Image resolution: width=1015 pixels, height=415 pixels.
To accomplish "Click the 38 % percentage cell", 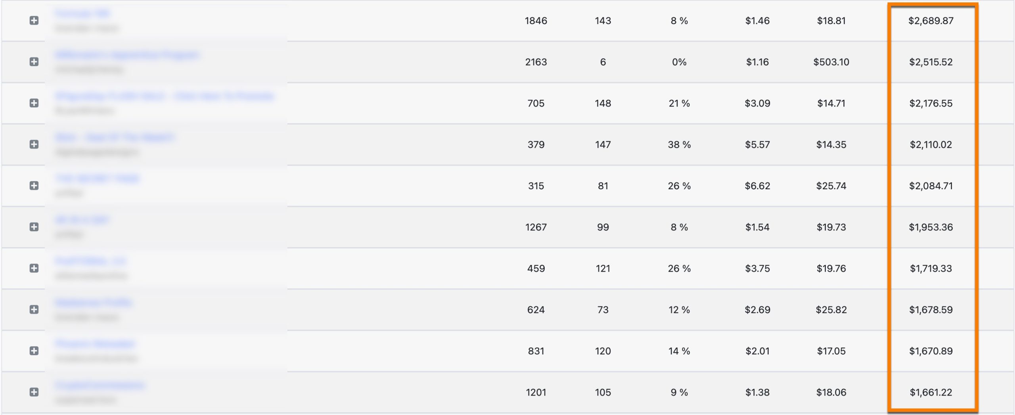I will [x=679, y=145].
